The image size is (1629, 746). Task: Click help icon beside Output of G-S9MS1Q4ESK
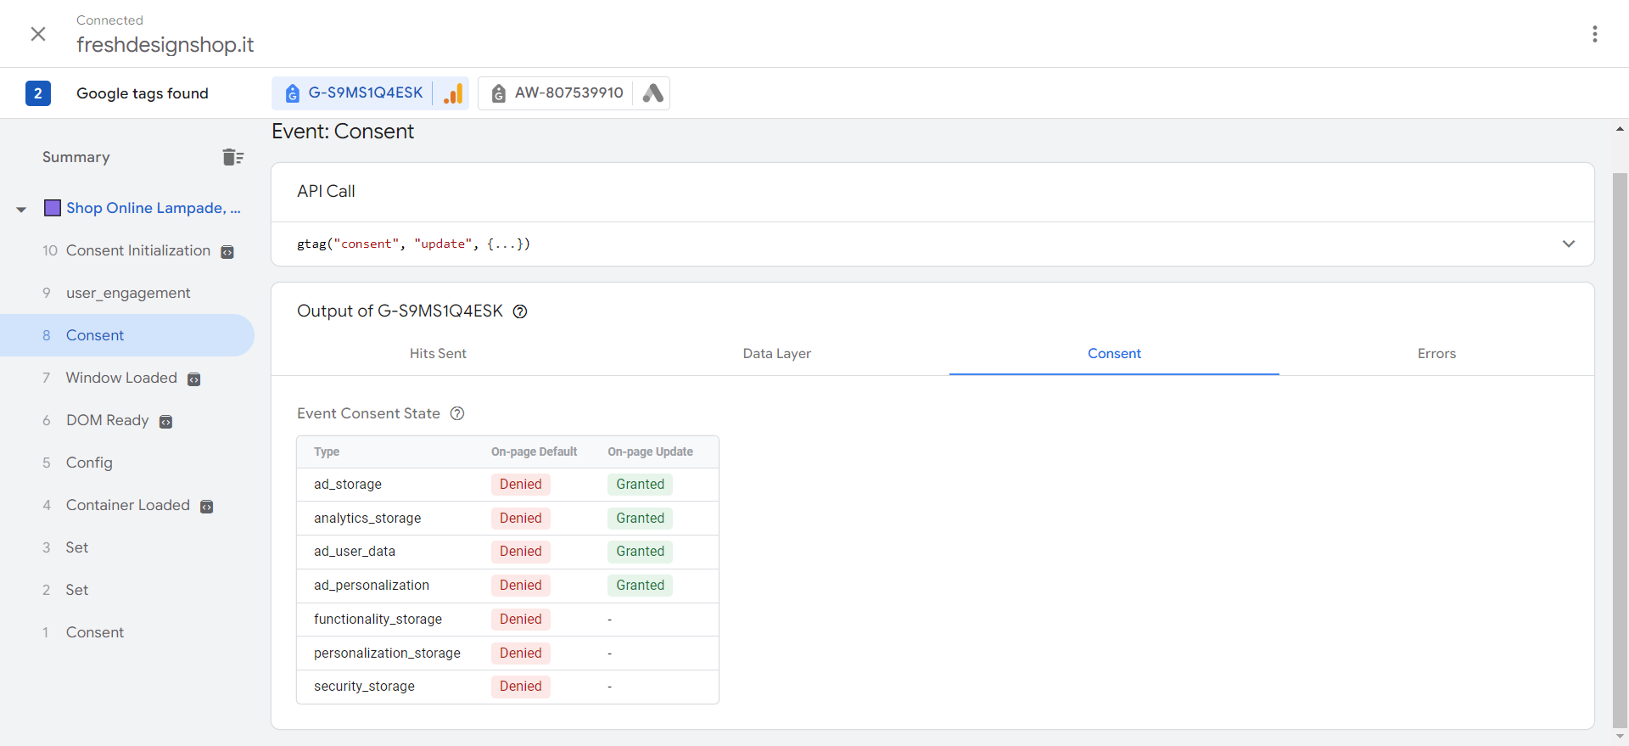tap(520, 311)
